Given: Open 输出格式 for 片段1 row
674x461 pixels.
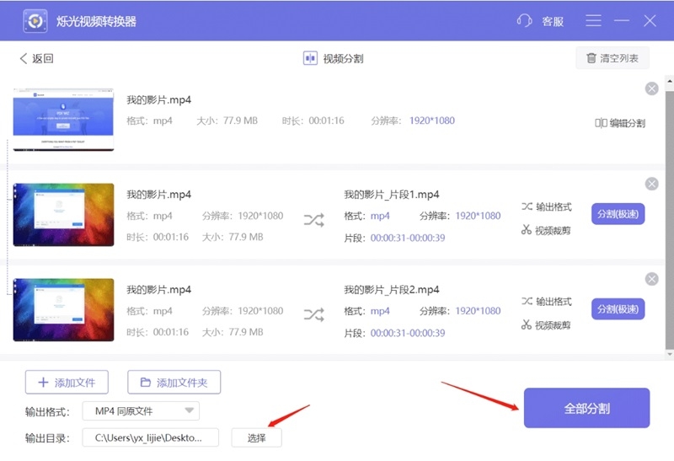Looking at the screenshot, I should [547, 206].
